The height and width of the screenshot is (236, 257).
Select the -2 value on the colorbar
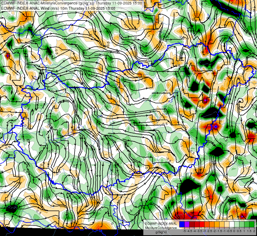pos(214,231)
